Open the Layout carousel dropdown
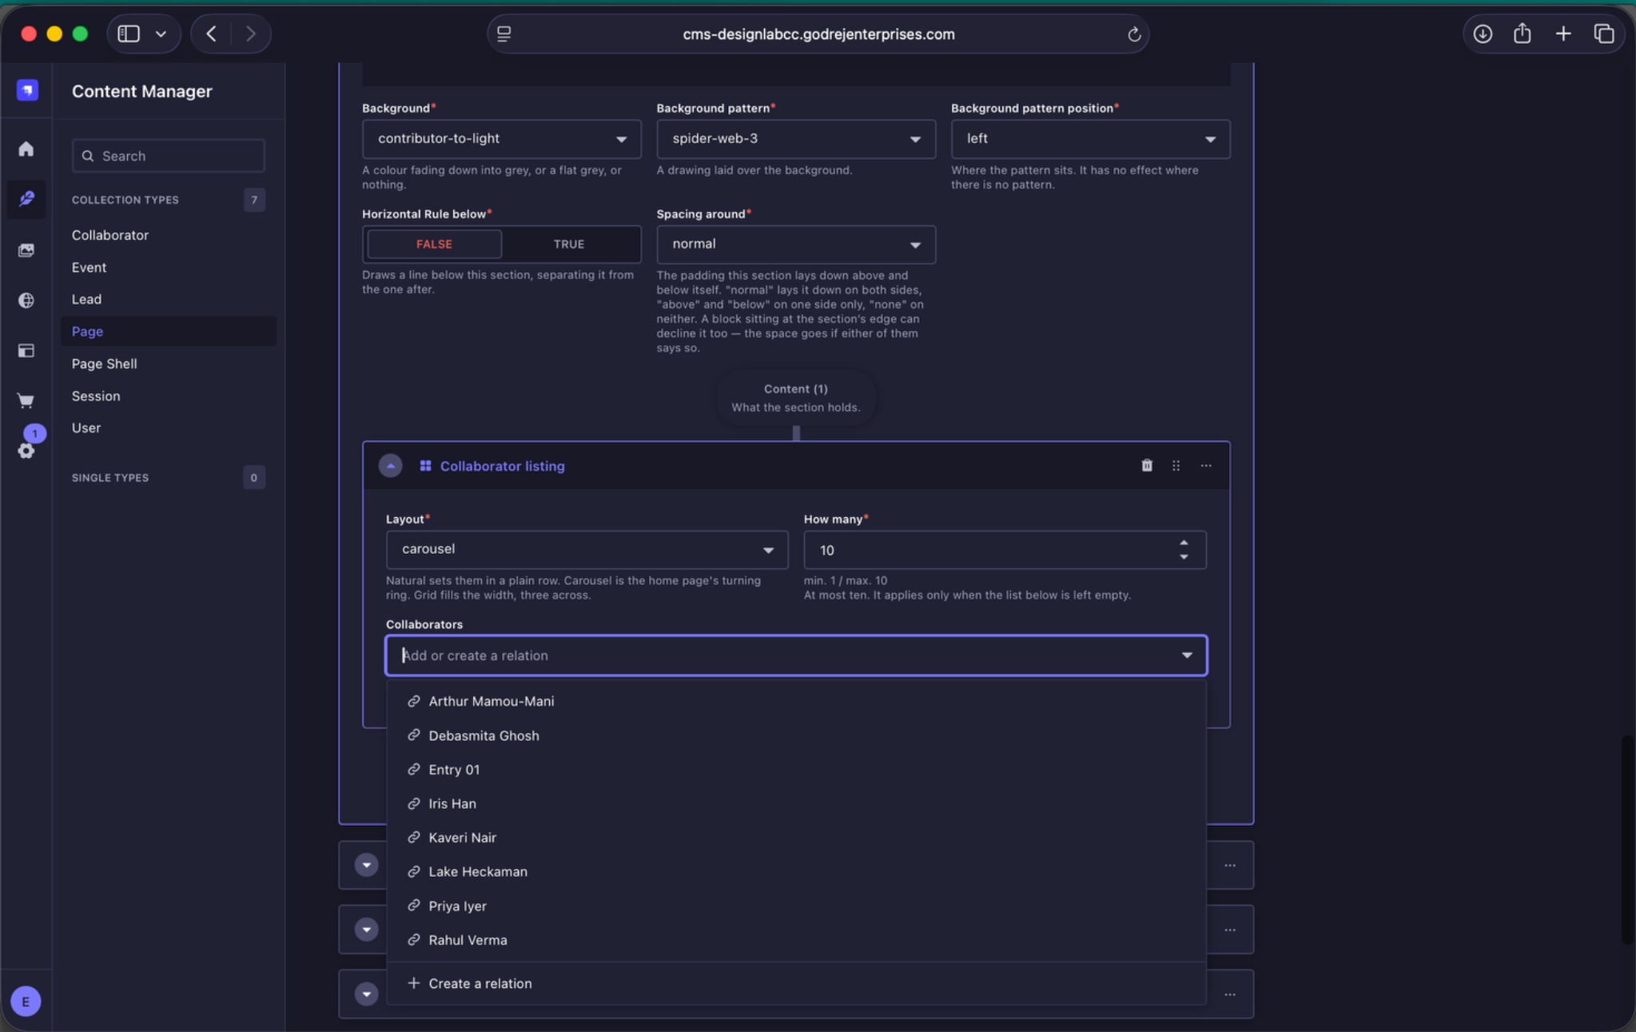This screenshot has height=1032, width=1636. click(x=587, y=549)
